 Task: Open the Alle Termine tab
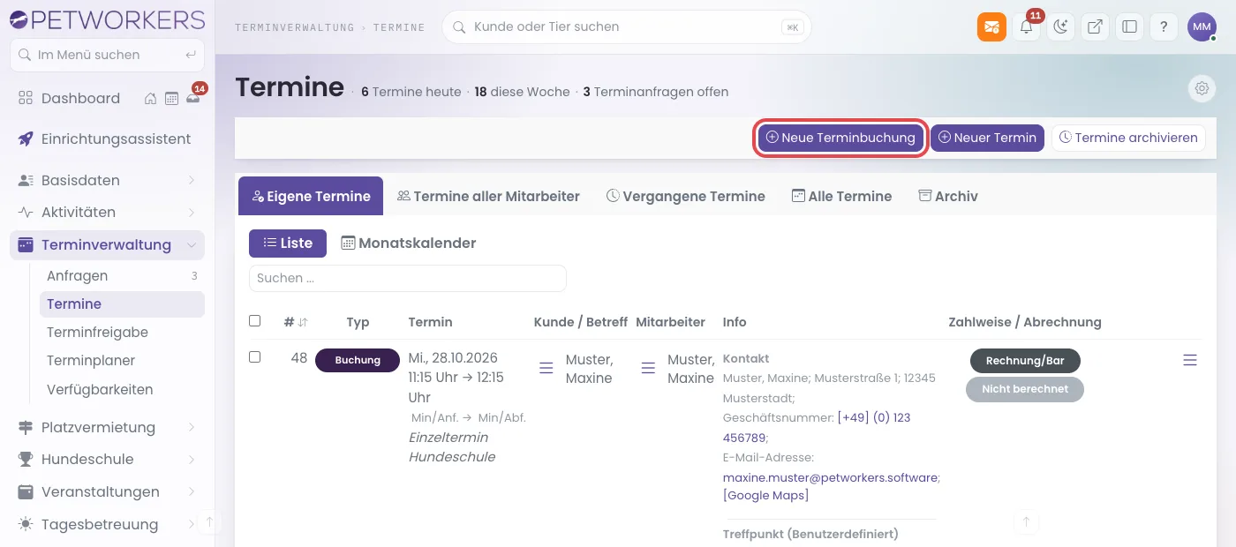[x=841, y=196]
